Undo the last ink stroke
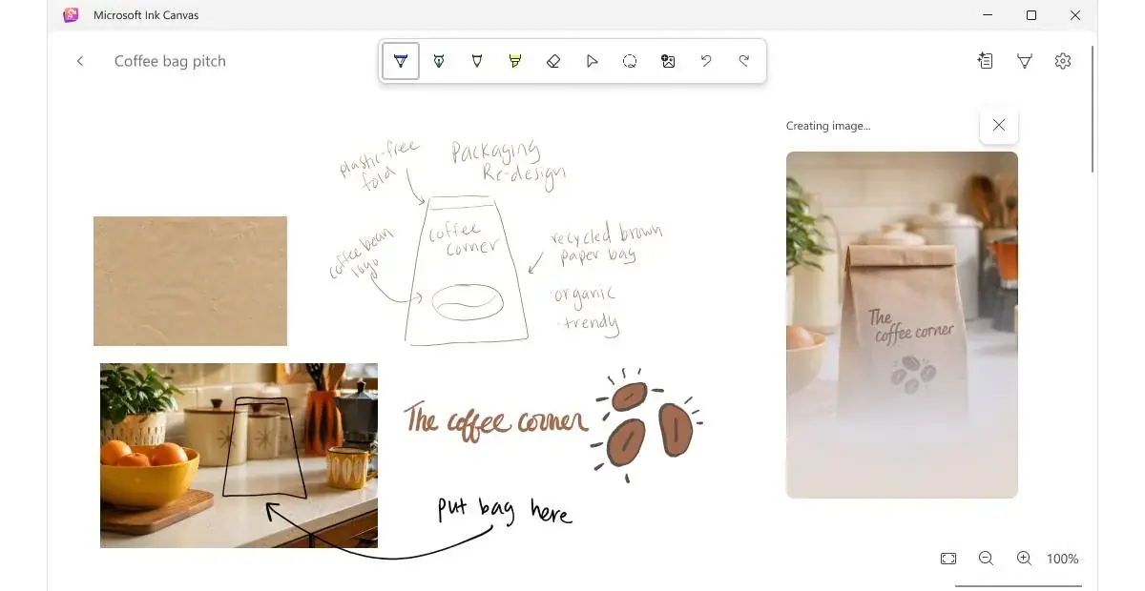The image size is (1145, 591). tap(706, 61)
